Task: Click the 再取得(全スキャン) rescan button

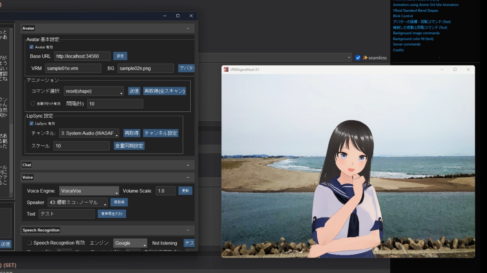Action: pyautogui.click(x=164, y=91)
